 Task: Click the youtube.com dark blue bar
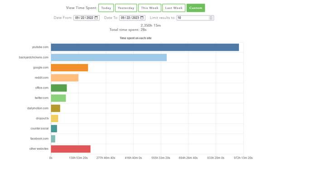tap(145, 47)
